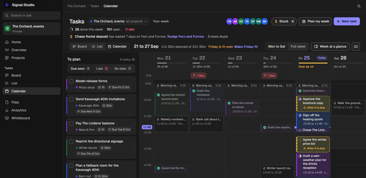
Task: Click the Tuesday 1 due flag
Action: (x=199, y=76)
